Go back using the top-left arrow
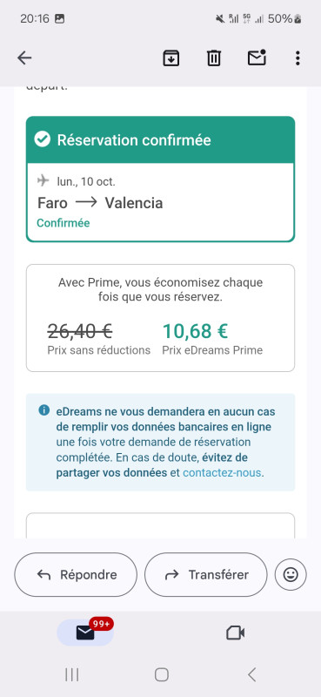The image size is (321, 697). [24, 58]
